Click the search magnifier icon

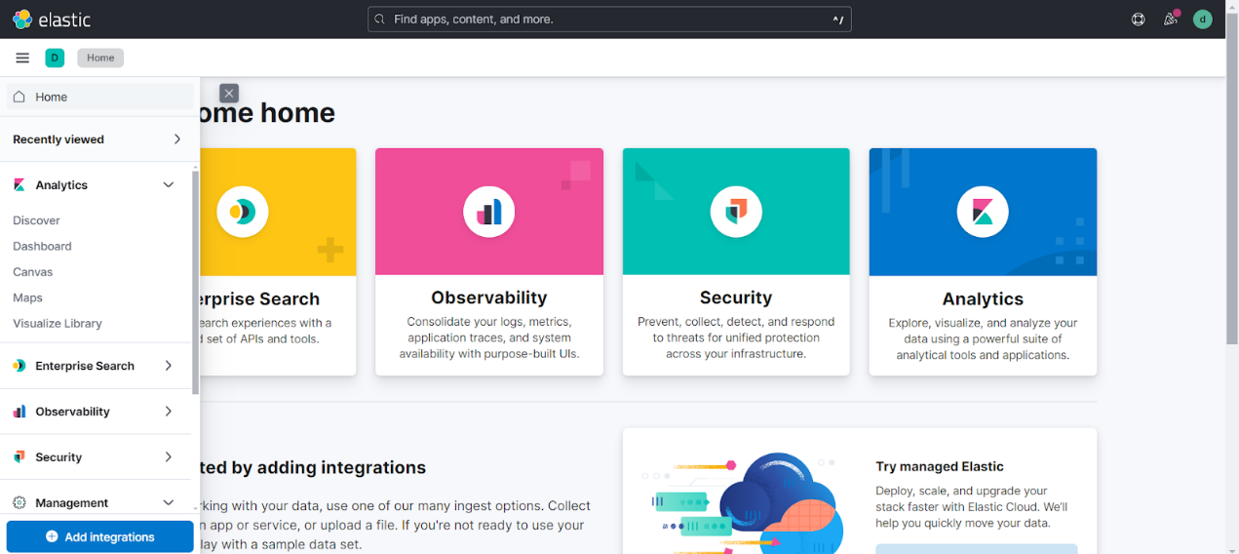[x=380, y=19]
